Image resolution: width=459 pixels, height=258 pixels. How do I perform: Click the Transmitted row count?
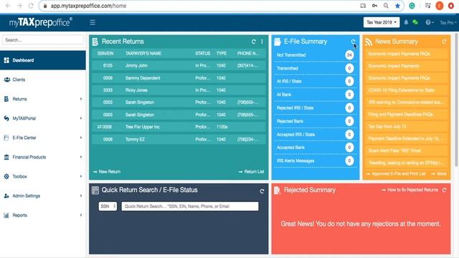click(349, 69)
